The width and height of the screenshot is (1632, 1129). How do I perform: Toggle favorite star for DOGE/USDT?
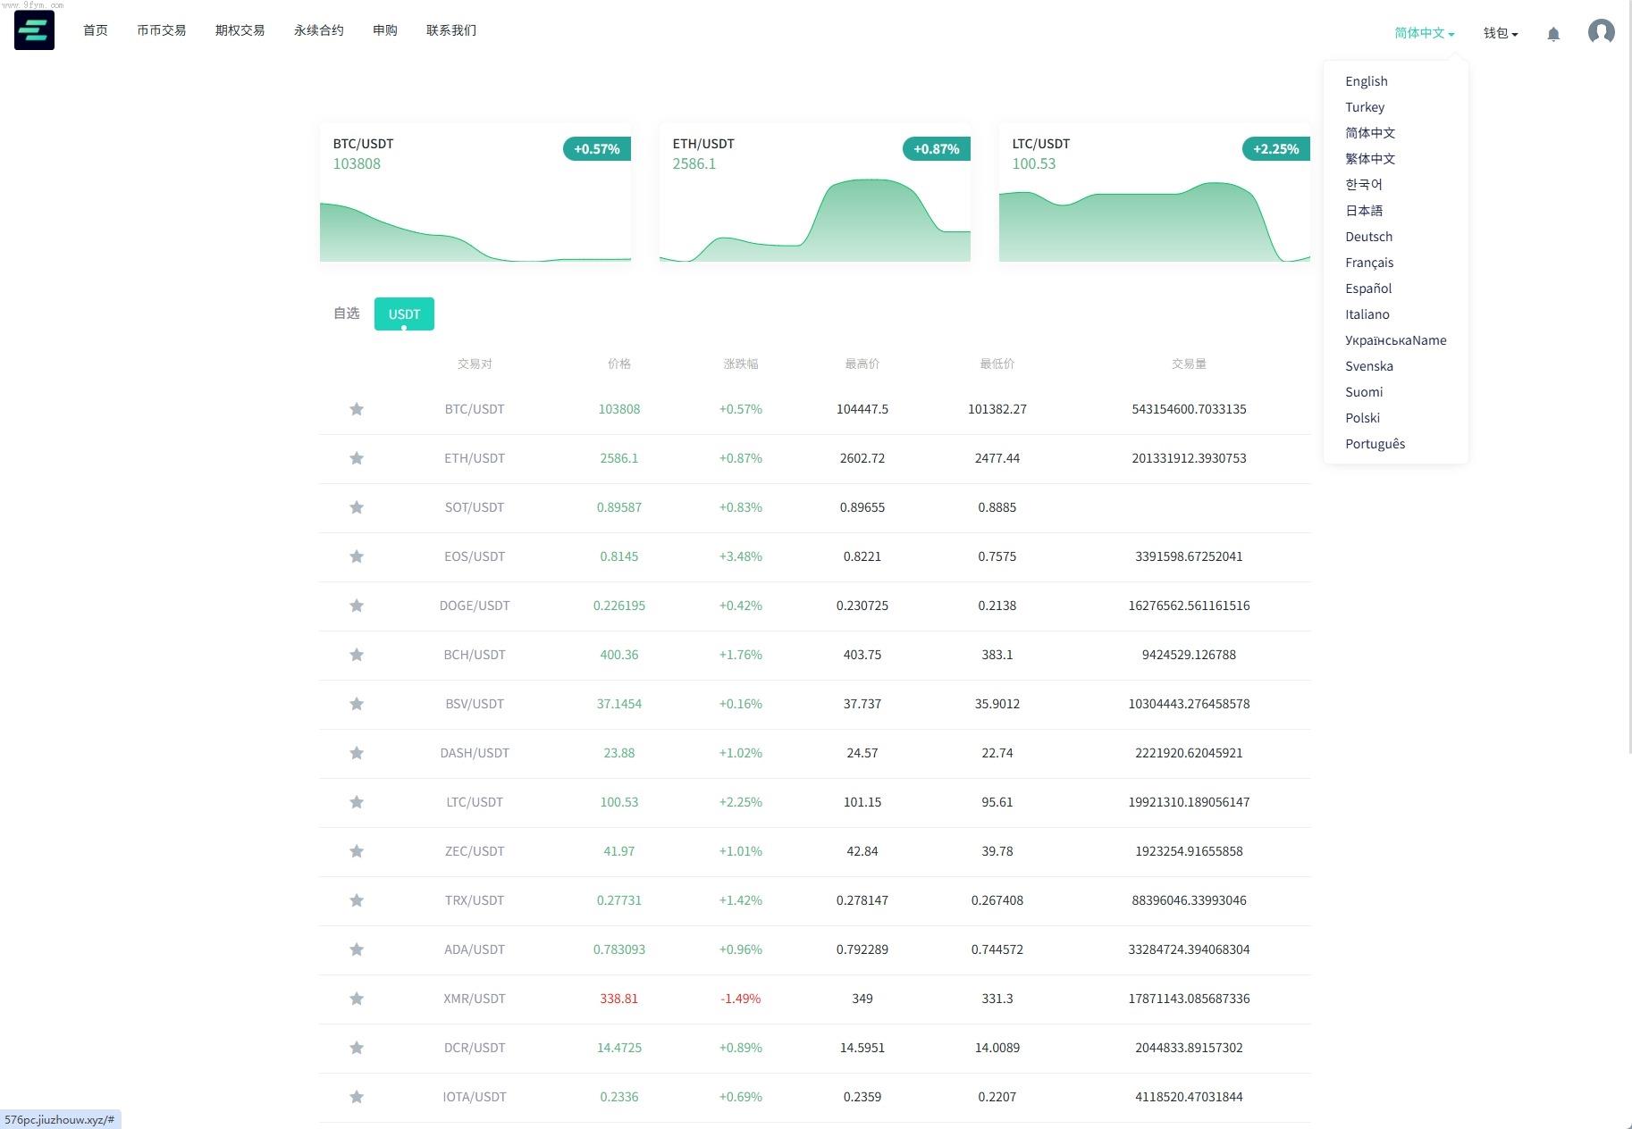(357, 606)
